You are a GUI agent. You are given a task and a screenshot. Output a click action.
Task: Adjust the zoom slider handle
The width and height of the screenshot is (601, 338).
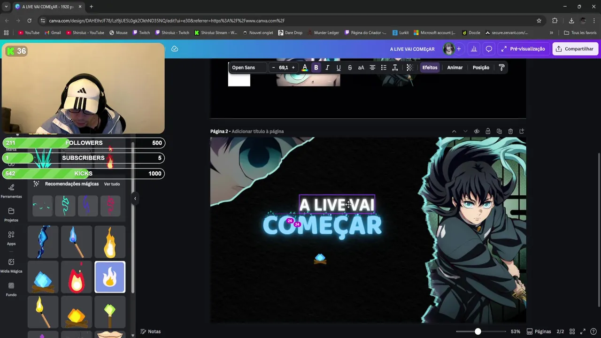(478, 331)
